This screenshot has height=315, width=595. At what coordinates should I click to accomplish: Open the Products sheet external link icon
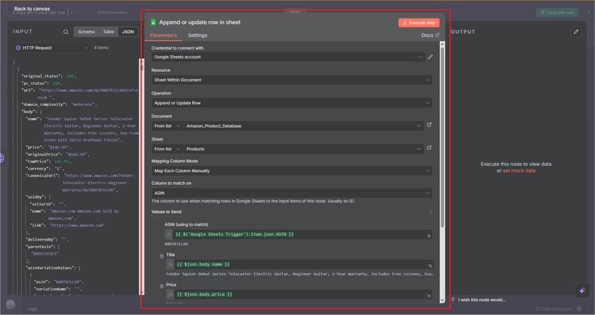tap(430, 148)
